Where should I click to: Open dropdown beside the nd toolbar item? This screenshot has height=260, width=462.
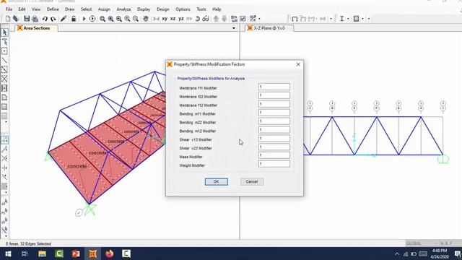tap(331, 19)
